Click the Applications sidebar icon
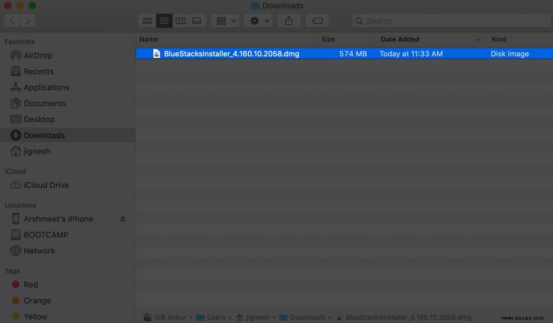 (15, 87)
